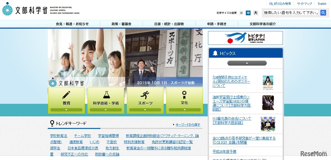331x160 pixels.
Task: Keep text size at 中 (medium)
Action: click(248, 12)
